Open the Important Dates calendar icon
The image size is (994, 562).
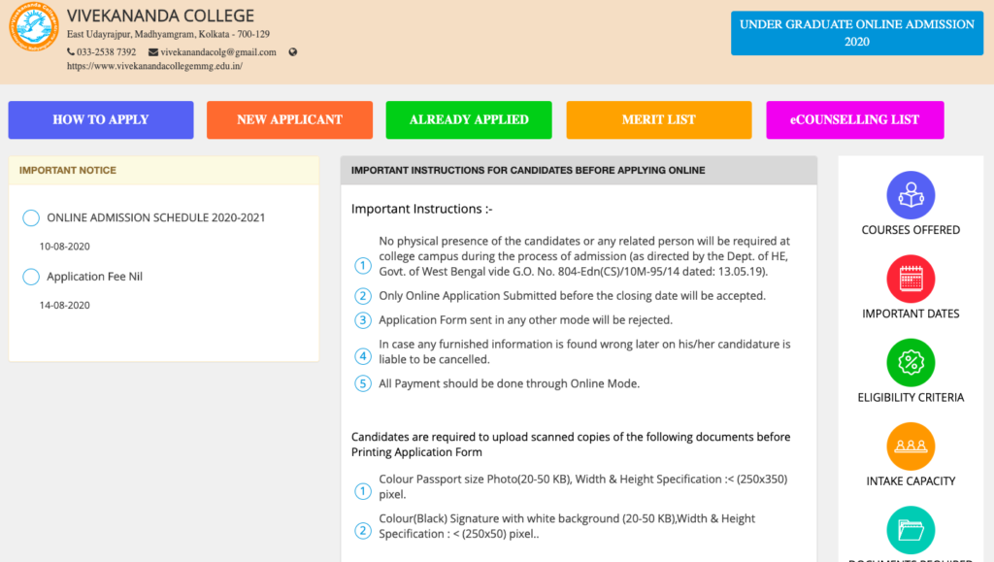[911, 279]
